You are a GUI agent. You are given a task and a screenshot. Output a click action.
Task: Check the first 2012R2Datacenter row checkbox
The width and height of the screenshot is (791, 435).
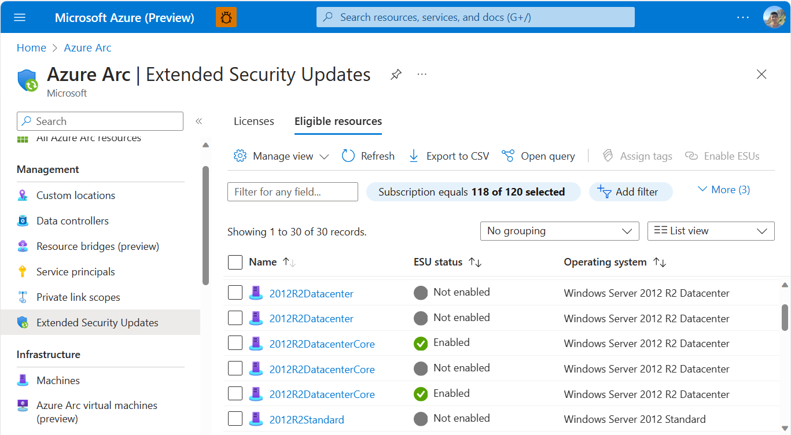click(x=235, y=293)
